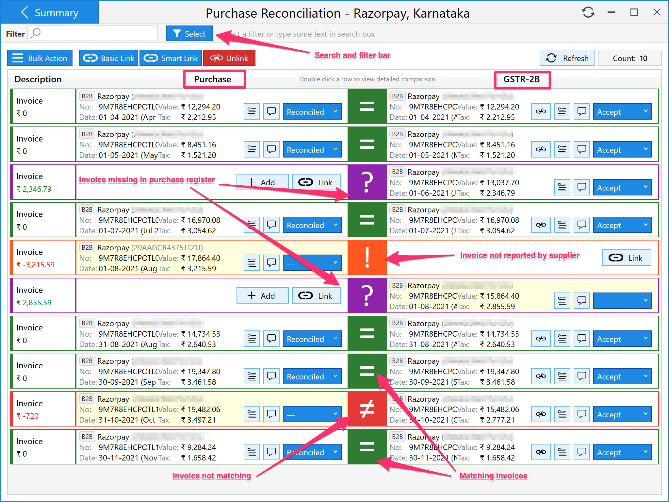Click details icon for ₹17,864.40 purchase invoice
Viewport: 669px width, 502px height.
pyautogui.click(x=252, y=263)
